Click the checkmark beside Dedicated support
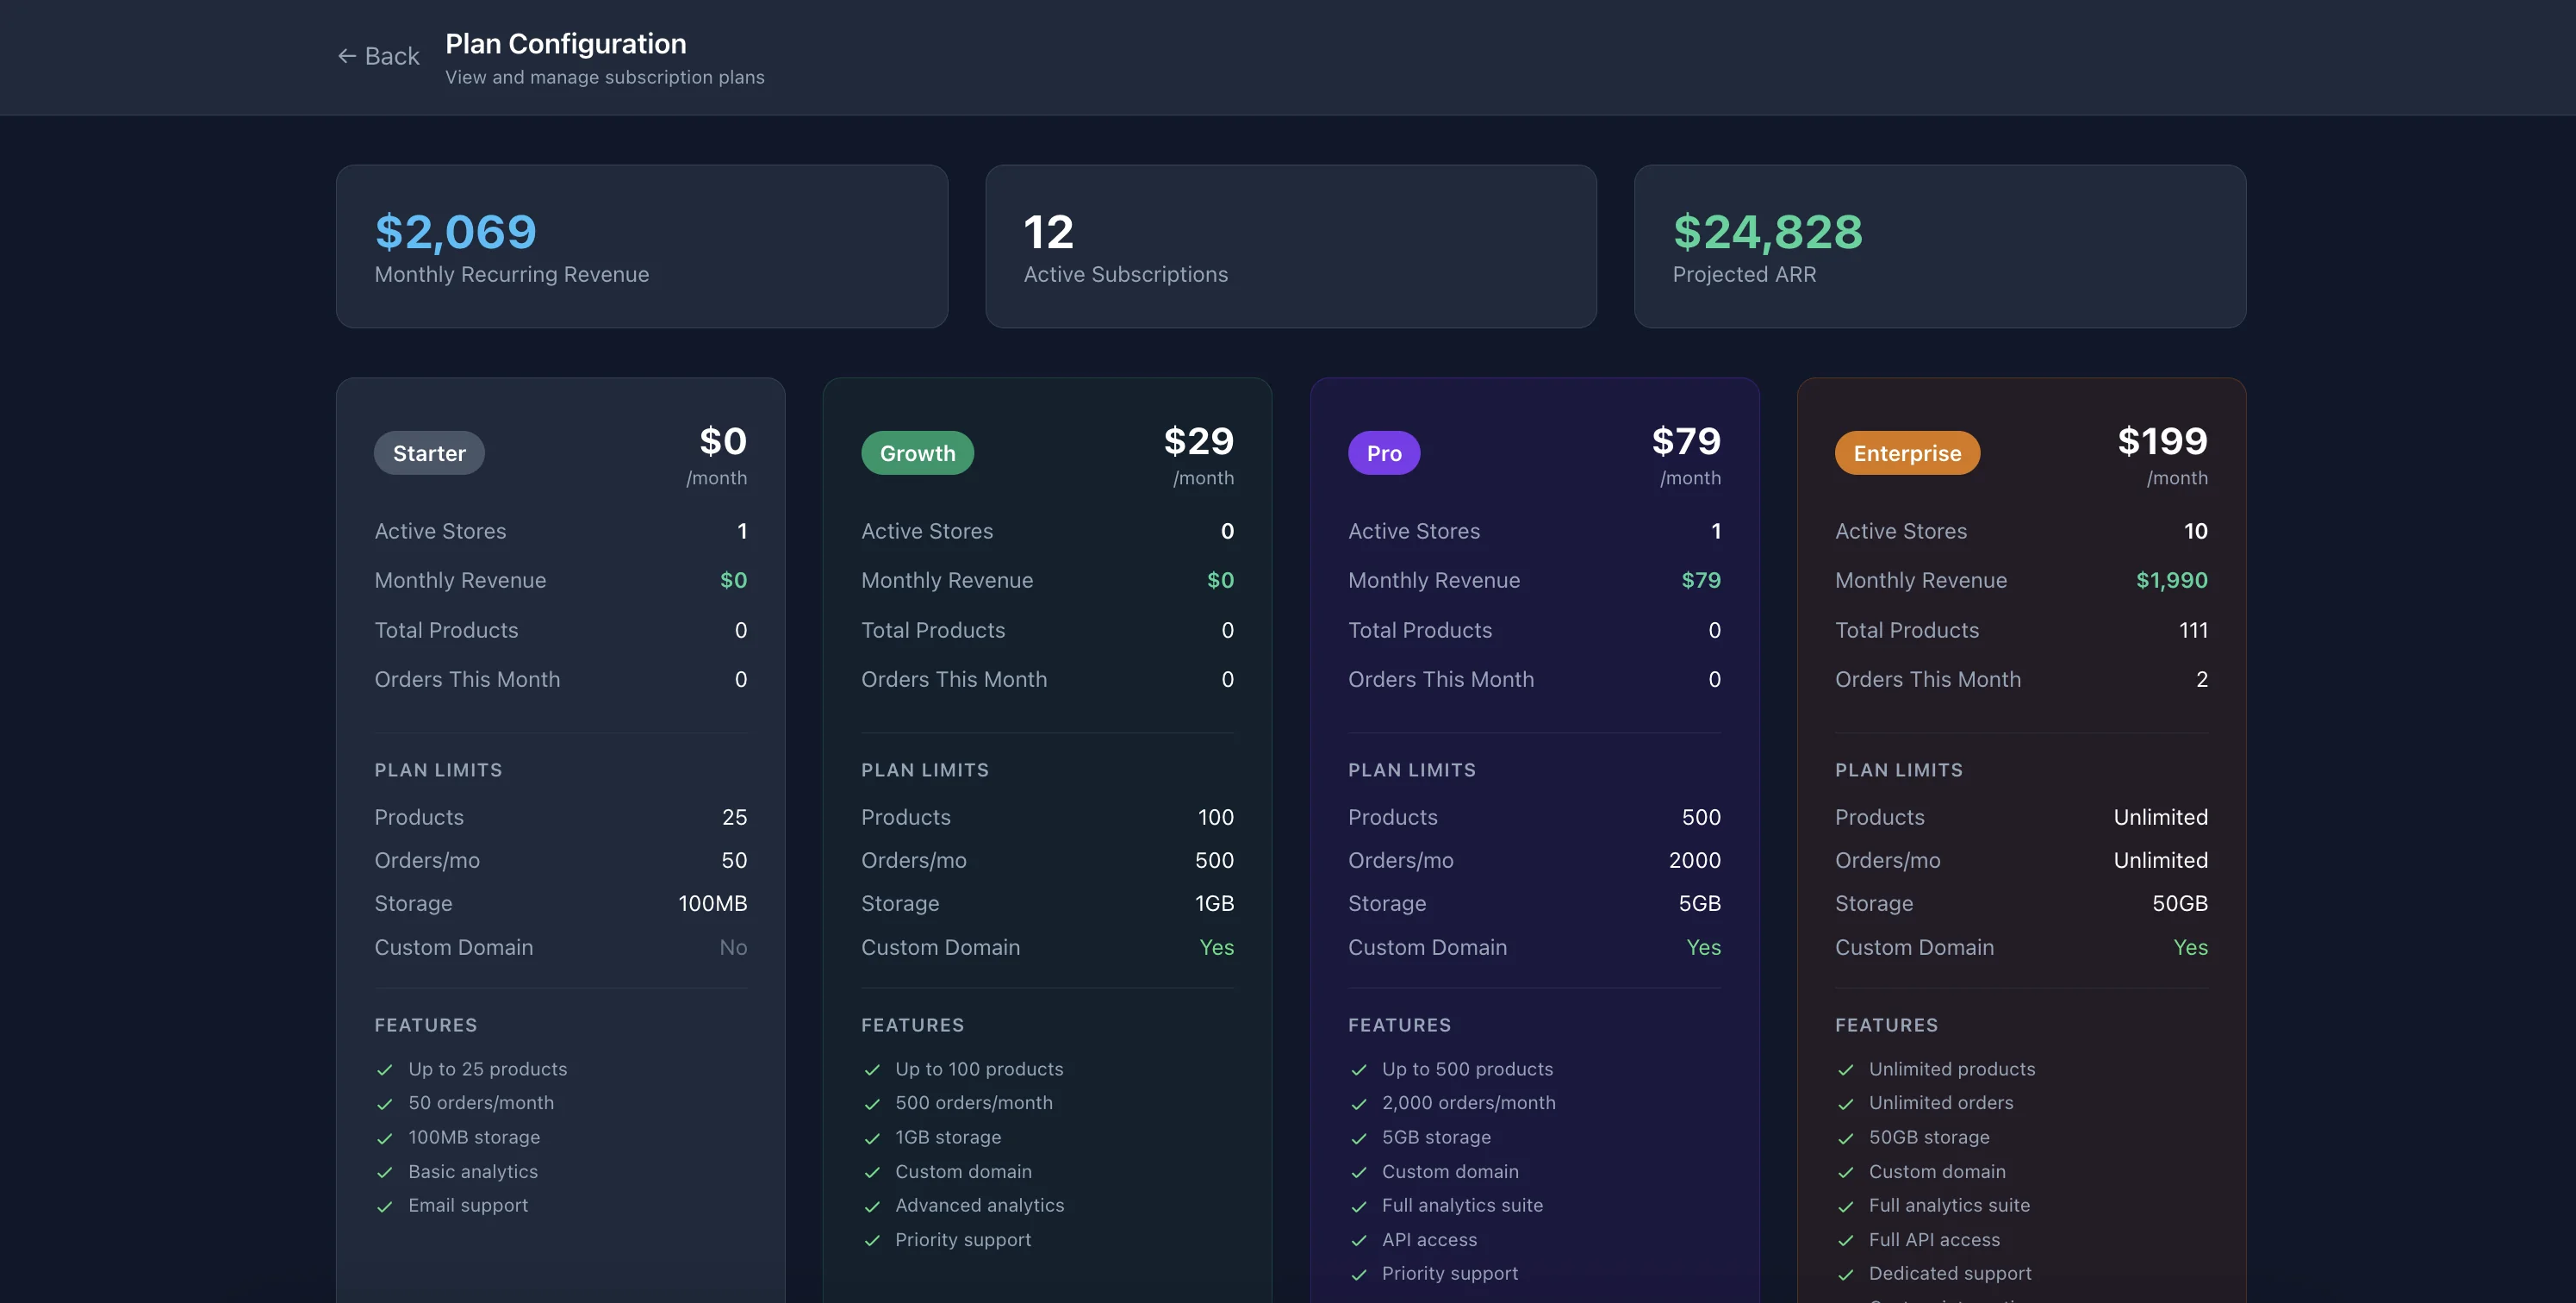Image resolution: width=2576 pixels, height=1303 pixels. (x=1845, y=1274)
